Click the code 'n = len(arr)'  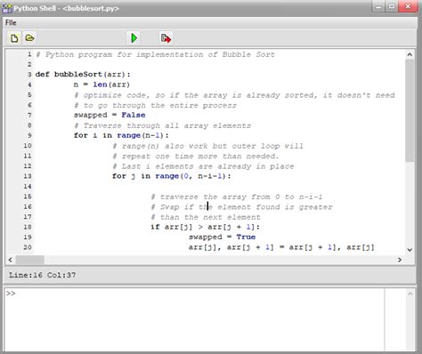[x=101, y=84]
